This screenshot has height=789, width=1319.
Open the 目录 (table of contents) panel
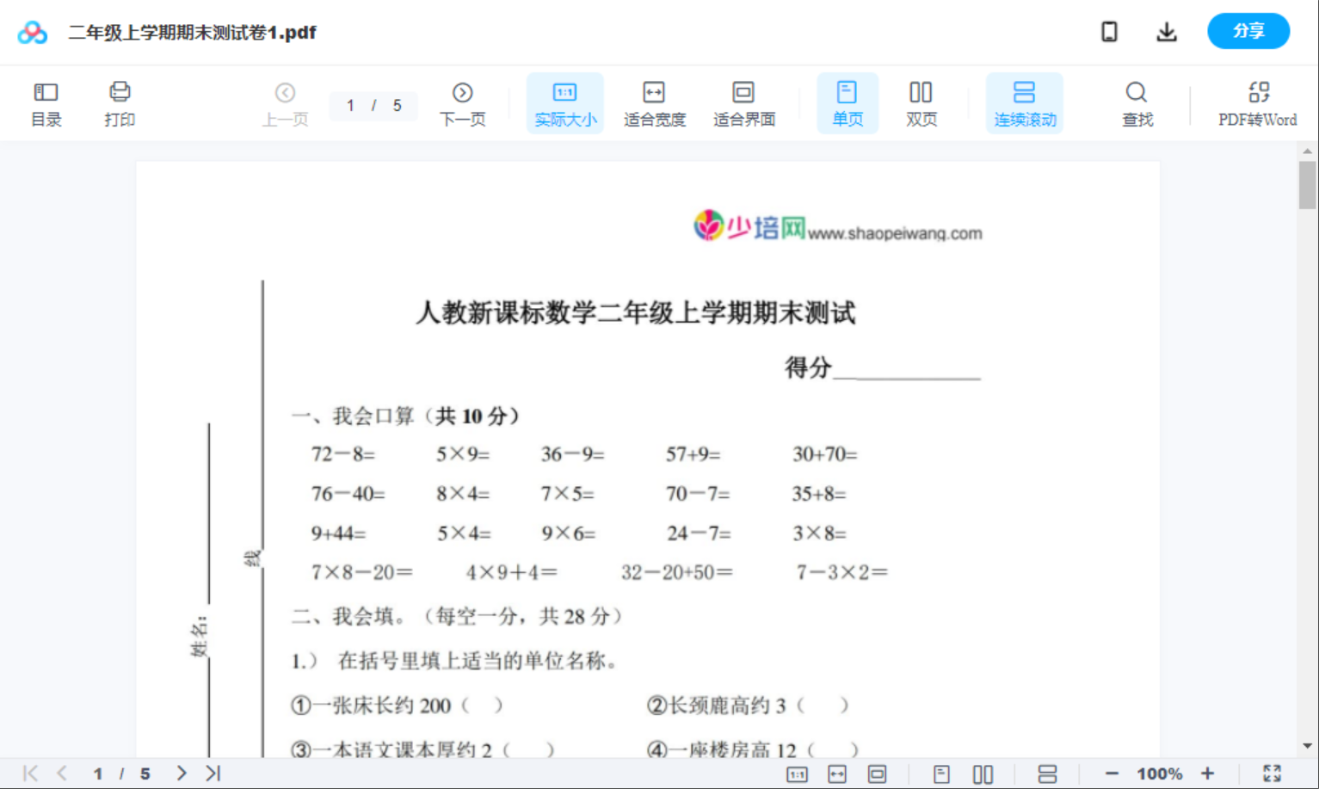46,102
